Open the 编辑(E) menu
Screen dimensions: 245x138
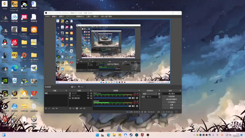pos(55,17)
